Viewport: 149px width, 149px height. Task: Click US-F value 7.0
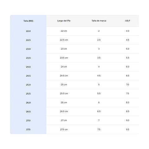[x=128, y=84]
